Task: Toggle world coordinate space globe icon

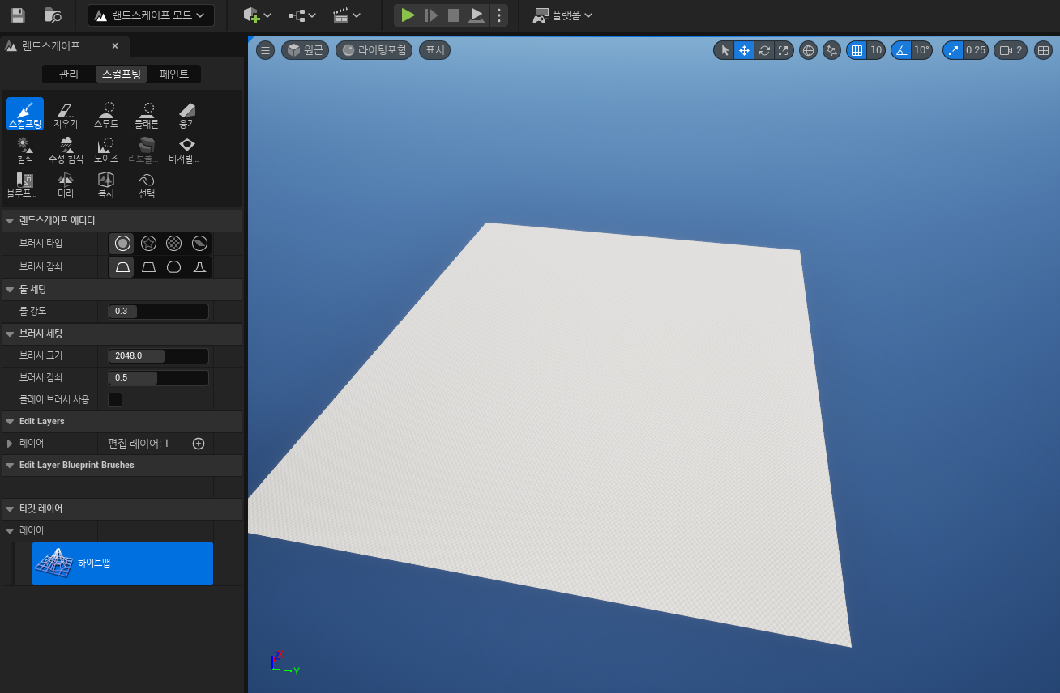Action: pyautogui.click(x=808, y=50)
